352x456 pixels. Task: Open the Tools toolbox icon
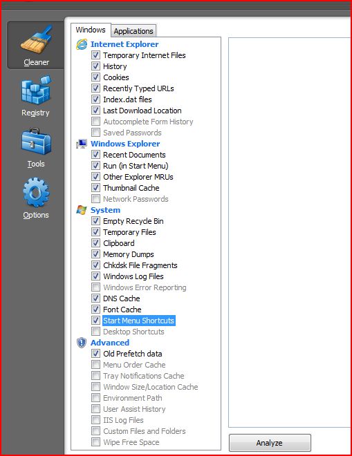(x=36, y=142)
